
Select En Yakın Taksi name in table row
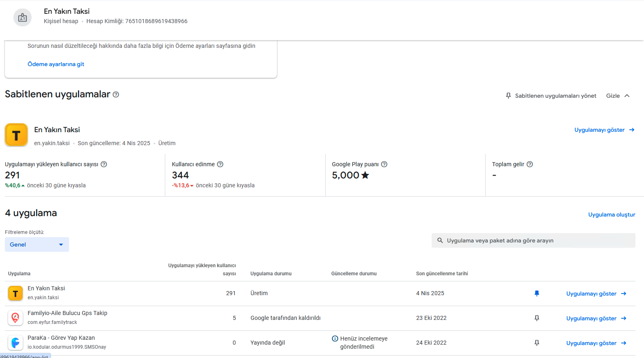click(x=46, y=288)
